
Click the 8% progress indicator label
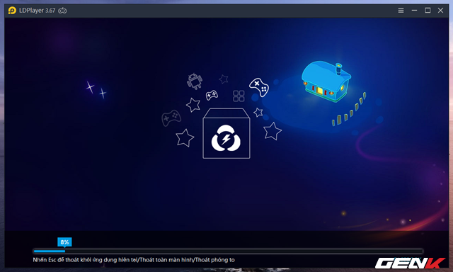tap(64, 242)
